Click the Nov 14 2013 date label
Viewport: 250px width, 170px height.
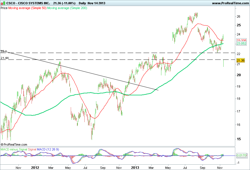tap(96, 3)
